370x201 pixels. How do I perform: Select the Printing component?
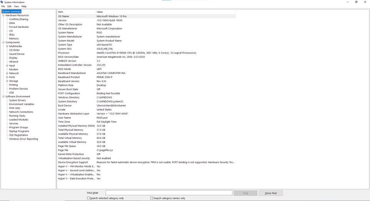point(13,85)
